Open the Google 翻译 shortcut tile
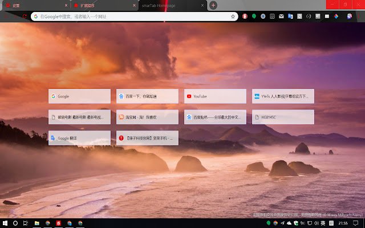Screen dimensions: 365x228 point(79,138)
